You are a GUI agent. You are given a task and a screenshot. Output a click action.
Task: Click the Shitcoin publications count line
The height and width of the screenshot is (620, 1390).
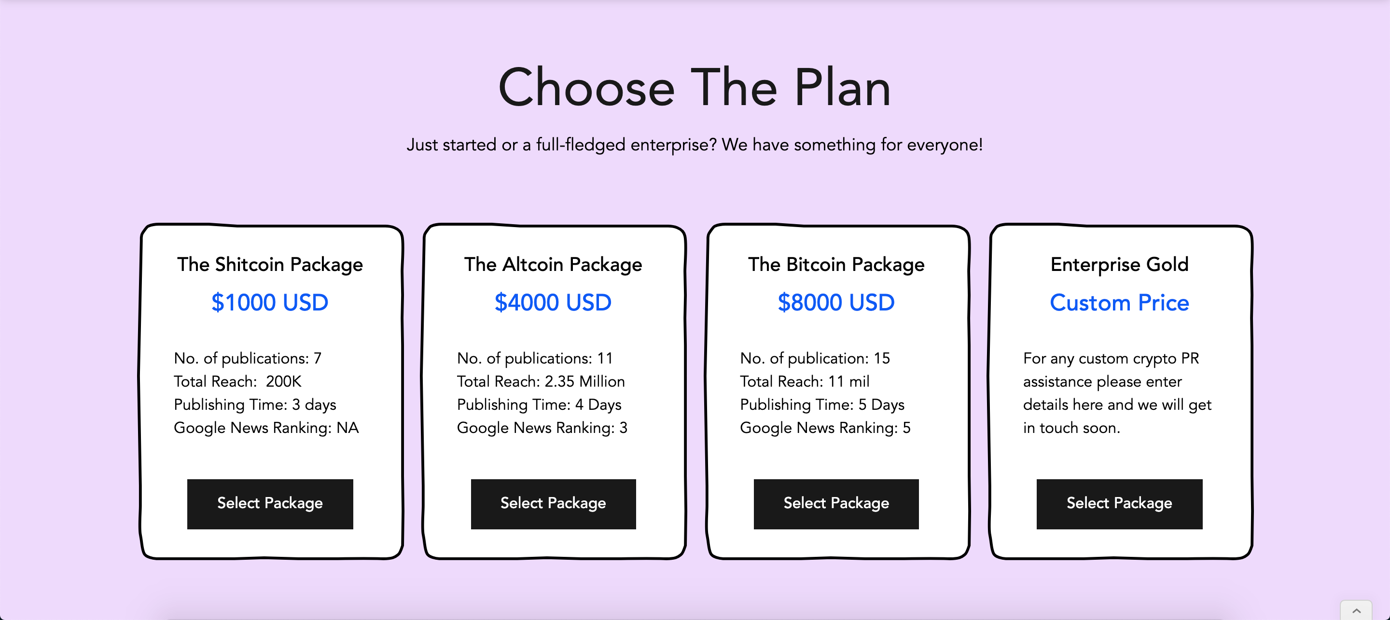pyautogui.click(x=247, y=358)
